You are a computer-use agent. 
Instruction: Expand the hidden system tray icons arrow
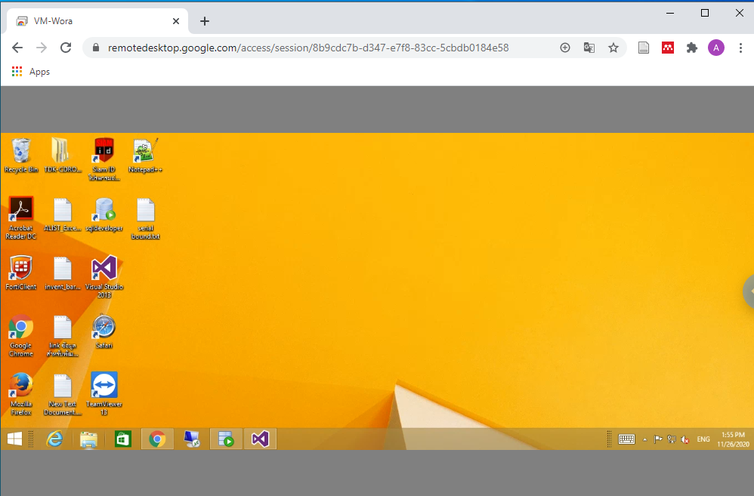(644, 439)
